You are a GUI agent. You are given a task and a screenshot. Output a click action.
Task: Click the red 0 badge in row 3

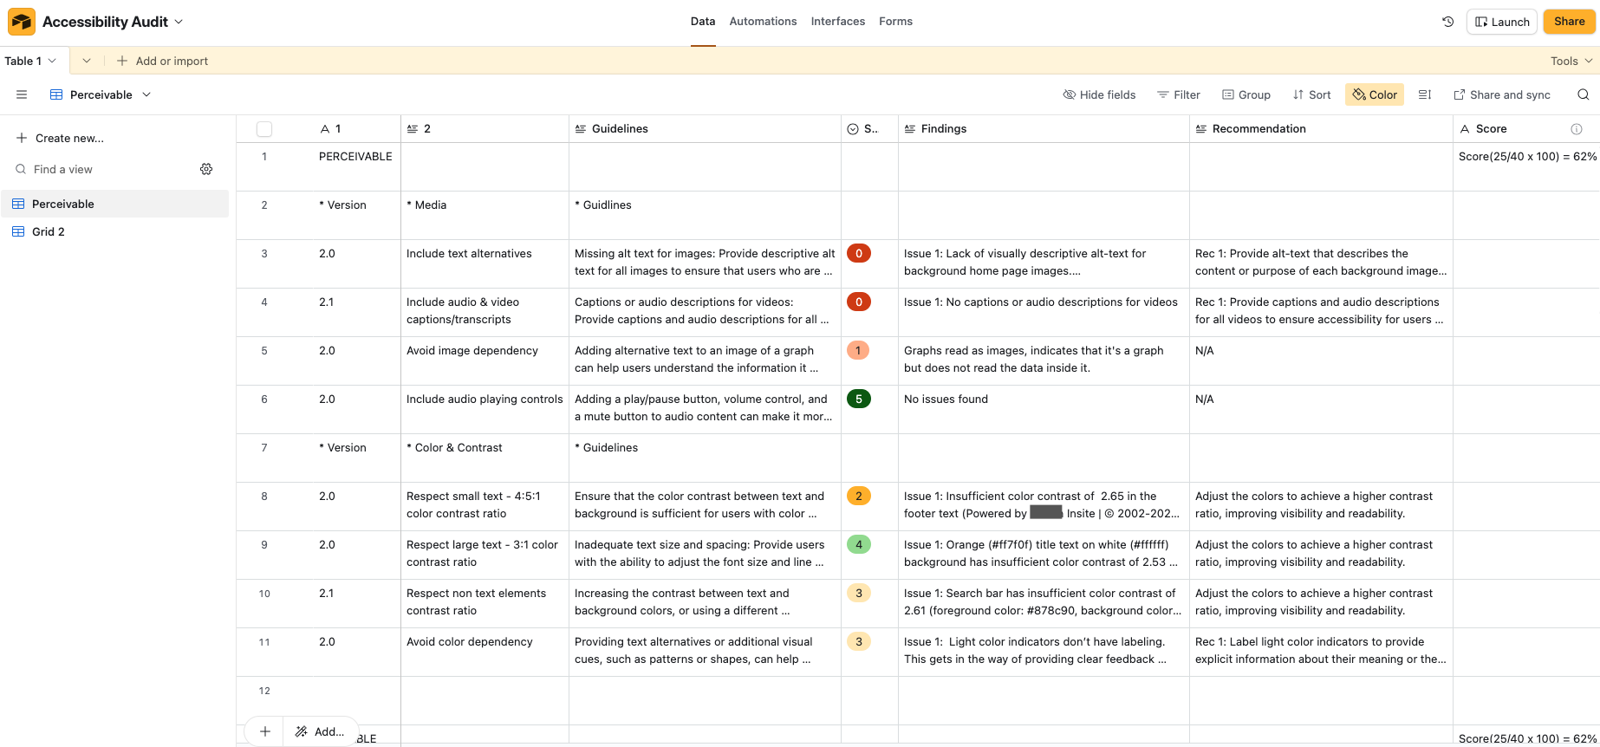[858, 254]
